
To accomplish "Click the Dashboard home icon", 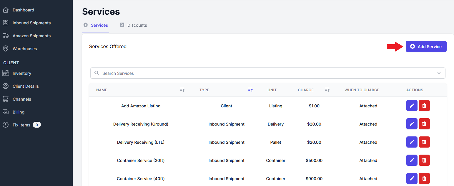I will pyautogui.click(x=5, y=10).
